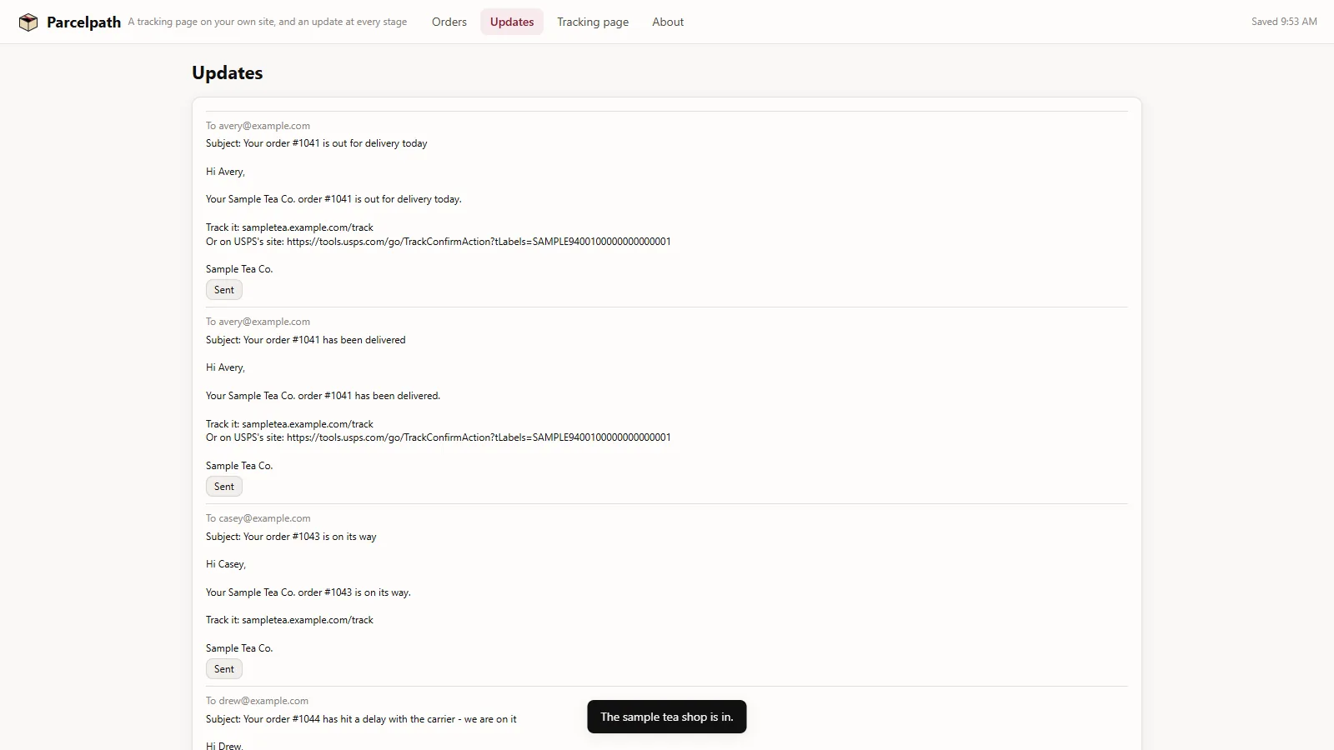Click the Parcelpath box logo icon
The height and width of the screenshot is (750, 1334).
pyautogui.click(x=28, y=22)
